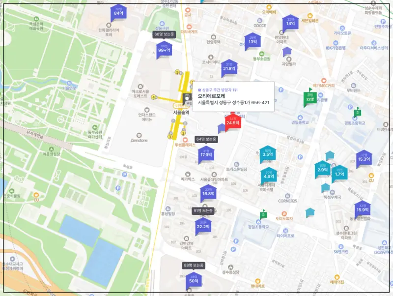393x296 pixels.
Task: Click the 강변건영아파트 apartment label
Action: [x=186, y=245]
